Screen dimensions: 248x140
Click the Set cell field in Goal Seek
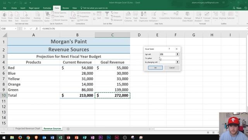167,54
